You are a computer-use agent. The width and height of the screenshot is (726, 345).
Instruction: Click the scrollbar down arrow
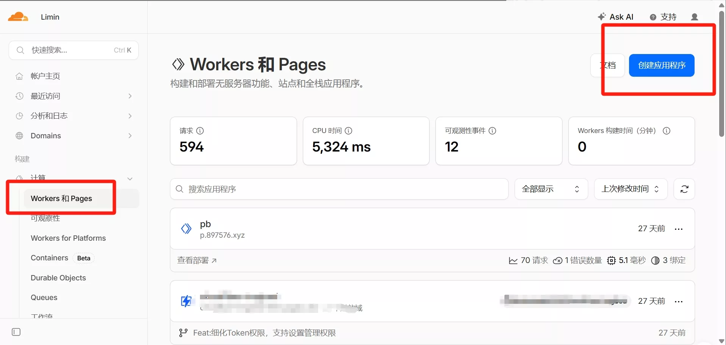coord(722,341)
